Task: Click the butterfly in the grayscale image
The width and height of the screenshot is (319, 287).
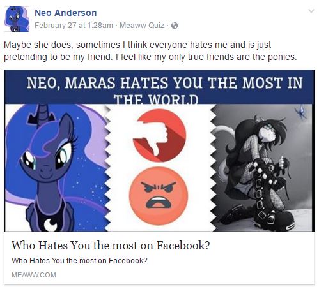Action: tap(300, 112)
